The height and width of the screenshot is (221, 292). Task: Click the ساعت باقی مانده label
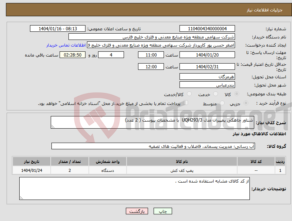point(41,55)
